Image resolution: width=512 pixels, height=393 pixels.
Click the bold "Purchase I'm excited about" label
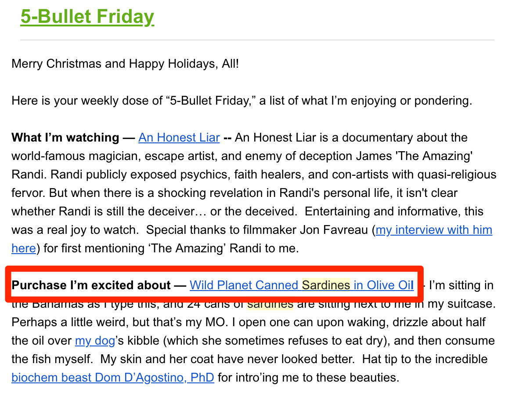coord(91,285)
